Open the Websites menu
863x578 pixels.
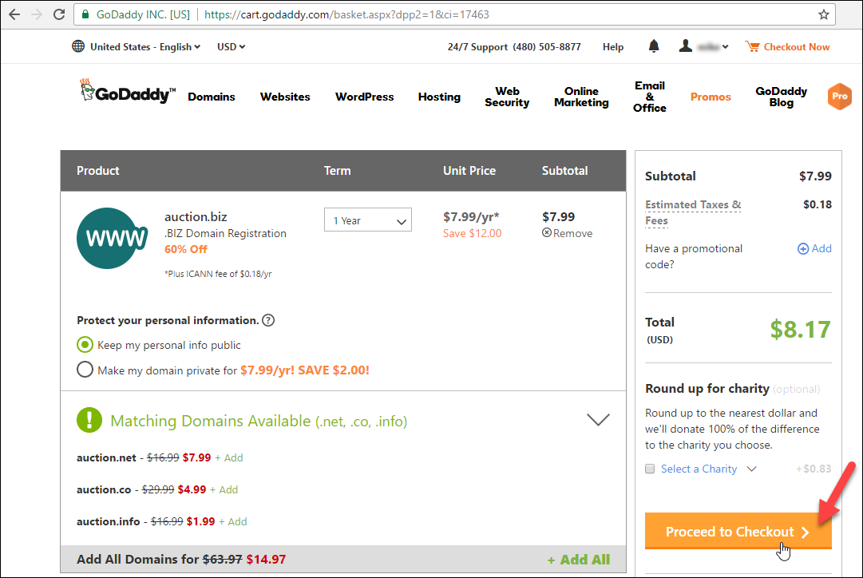[285, 97]
